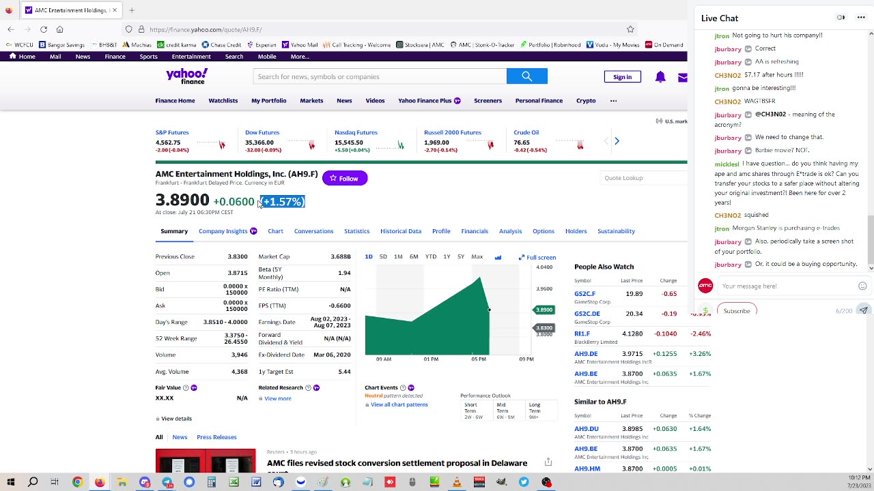Screen dimensions: 874x491
Task: Open Windows Start menu
Action: [x=11, y=482]
